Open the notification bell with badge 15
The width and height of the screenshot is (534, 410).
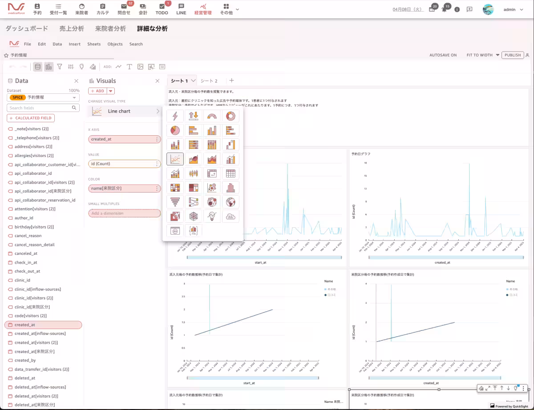point(444,9)
